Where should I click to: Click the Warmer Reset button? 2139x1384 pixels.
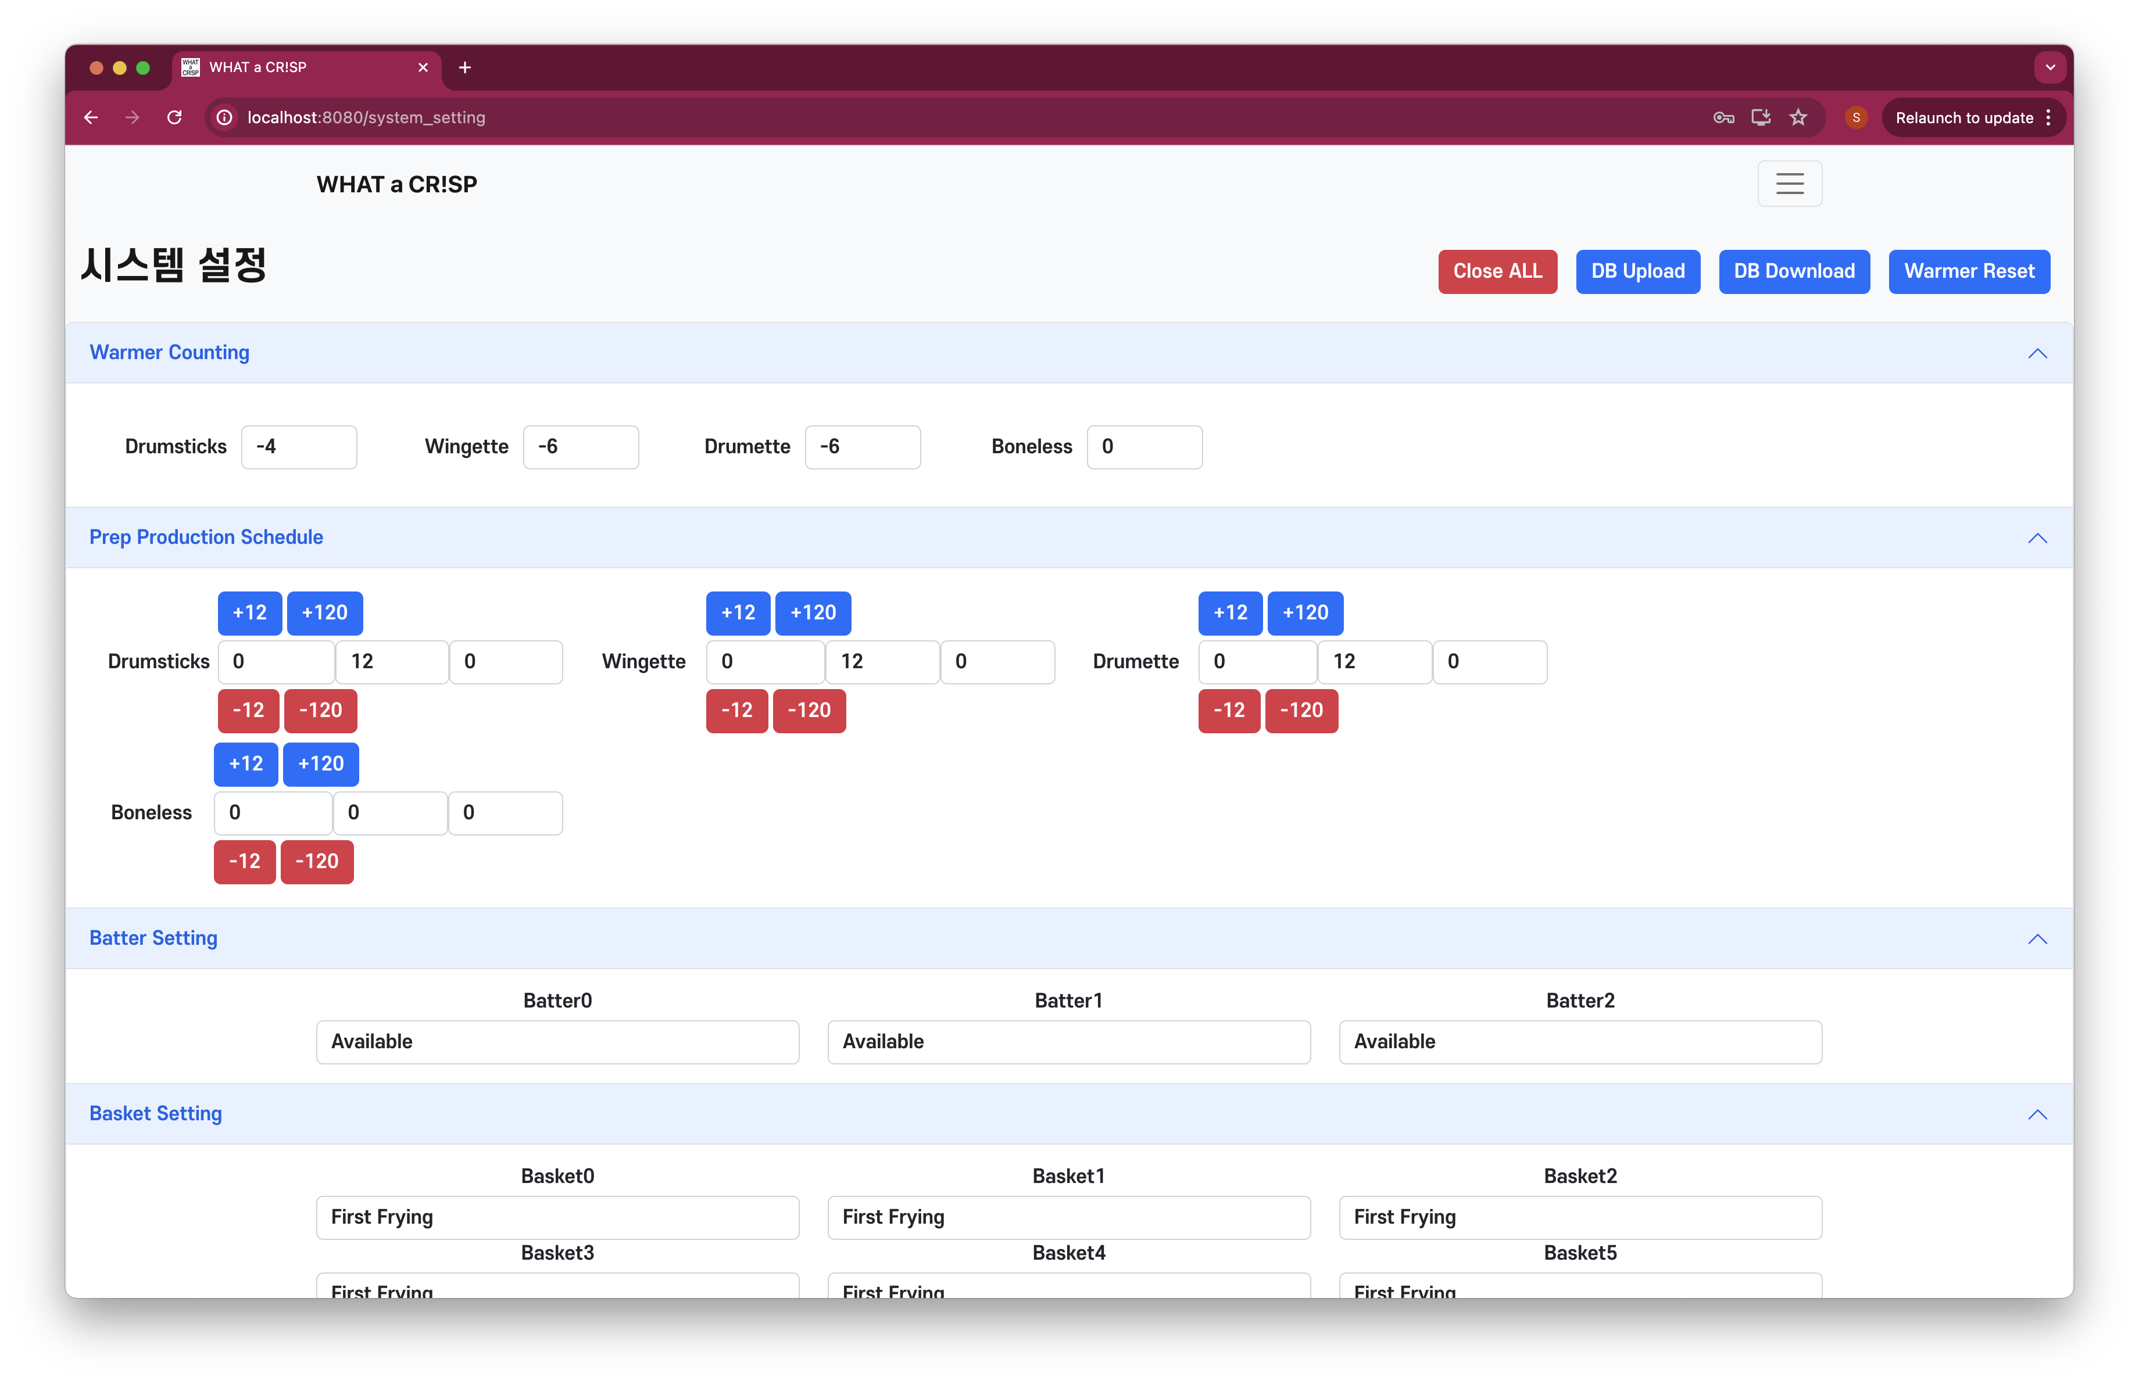click(x=1968, y=271)
